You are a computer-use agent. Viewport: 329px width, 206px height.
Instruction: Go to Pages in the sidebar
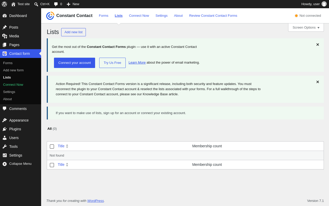(21, 45)
